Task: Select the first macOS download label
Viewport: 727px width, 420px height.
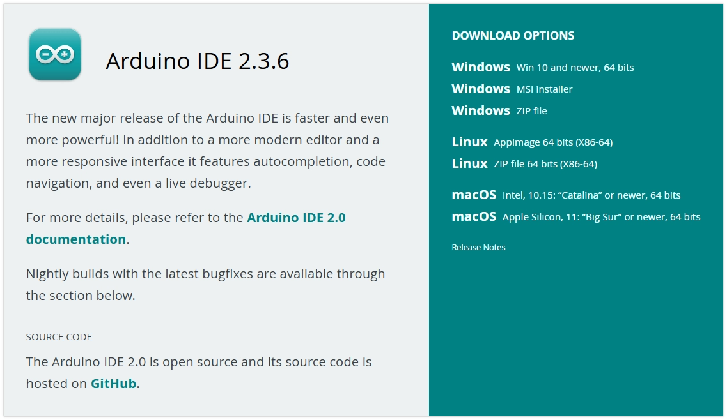Action: (474, 195)
